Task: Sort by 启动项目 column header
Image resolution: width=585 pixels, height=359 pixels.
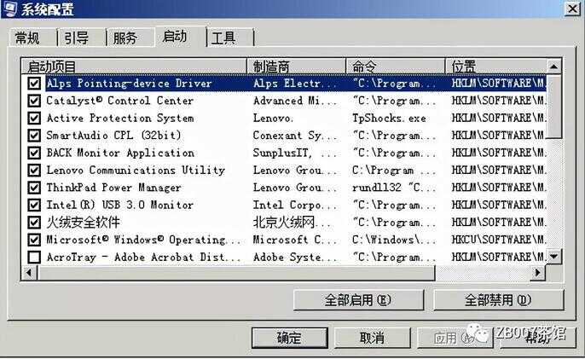Action: tap(135, 67)
